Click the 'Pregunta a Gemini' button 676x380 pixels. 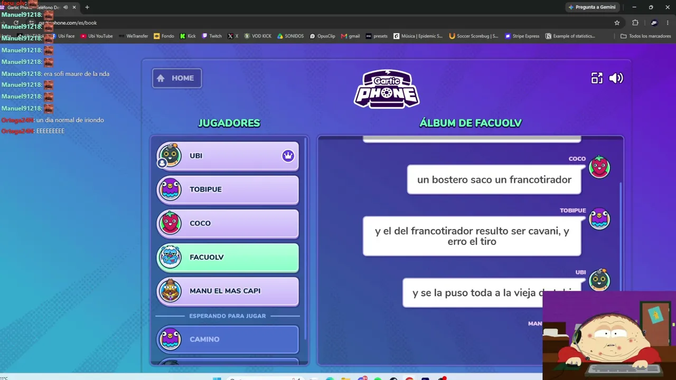[x=591, y=7]
